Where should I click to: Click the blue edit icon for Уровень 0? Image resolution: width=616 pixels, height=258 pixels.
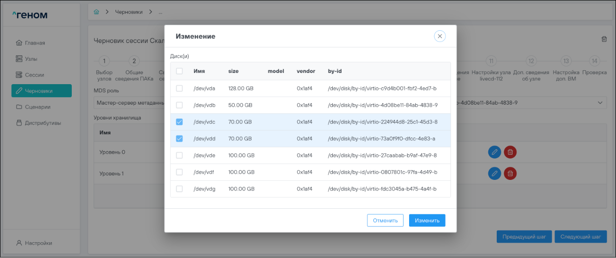[494, 152]
